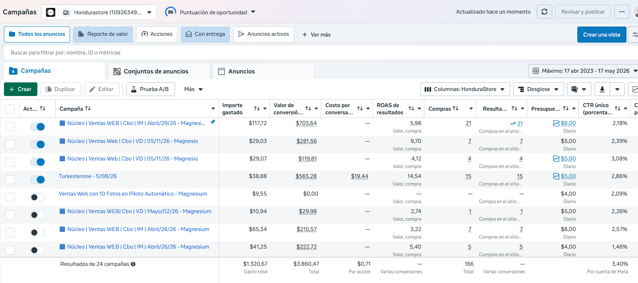The width and height of the screenshot is (638, 283).
Task: Click the sort arrows on Importe gastado column
Action: tap(256, 109)
